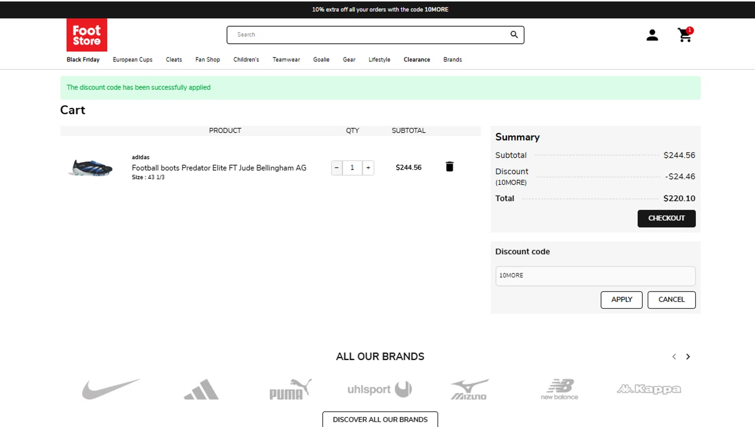Open the Lifestyle menu
The image size is (755, 427).
[380, 59]
